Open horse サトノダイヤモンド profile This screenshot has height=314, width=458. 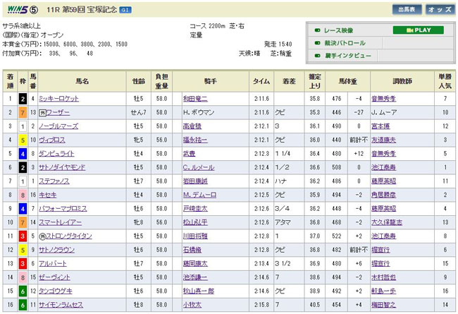tap(62, 167)
